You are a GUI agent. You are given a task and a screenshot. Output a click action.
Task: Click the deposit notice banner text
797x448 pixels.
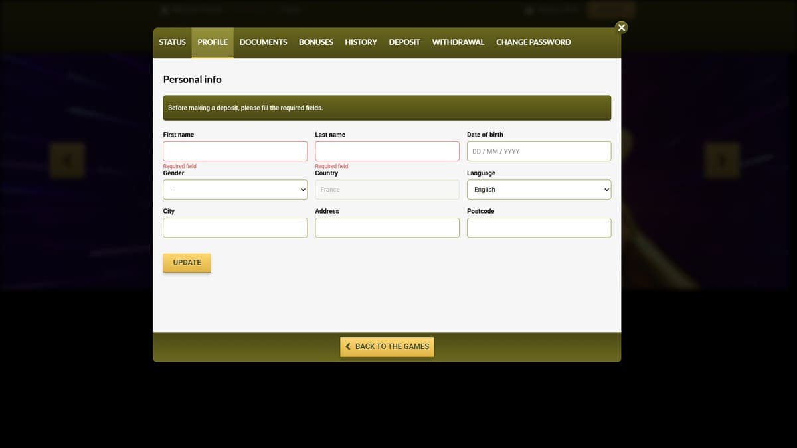click(245, 108)
